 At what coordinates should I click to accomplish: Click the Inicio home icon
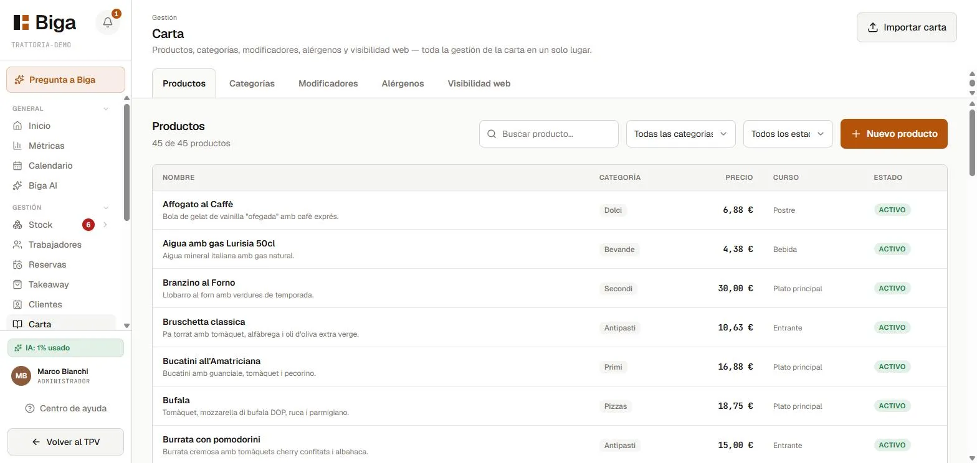point(17,126)
